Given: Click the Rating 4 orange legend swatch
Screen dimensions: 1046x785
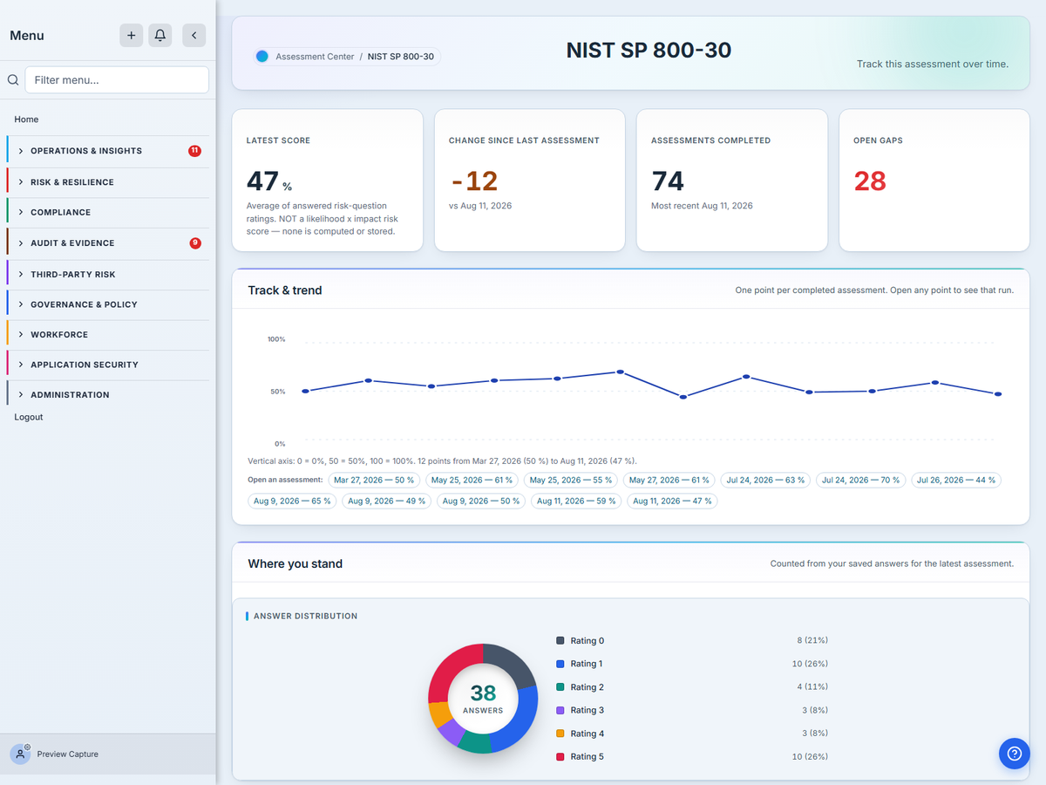Looking at the screenshot, I should pyautogui.click(x=560, y=734).
